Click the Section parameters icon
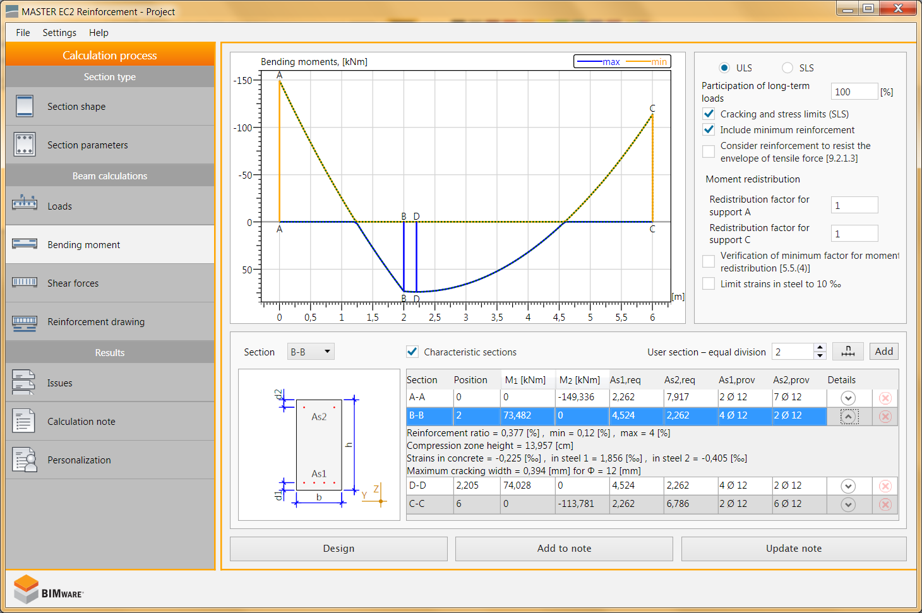The width and height of the screenshot is (922, 613). (x=25, y=145)
